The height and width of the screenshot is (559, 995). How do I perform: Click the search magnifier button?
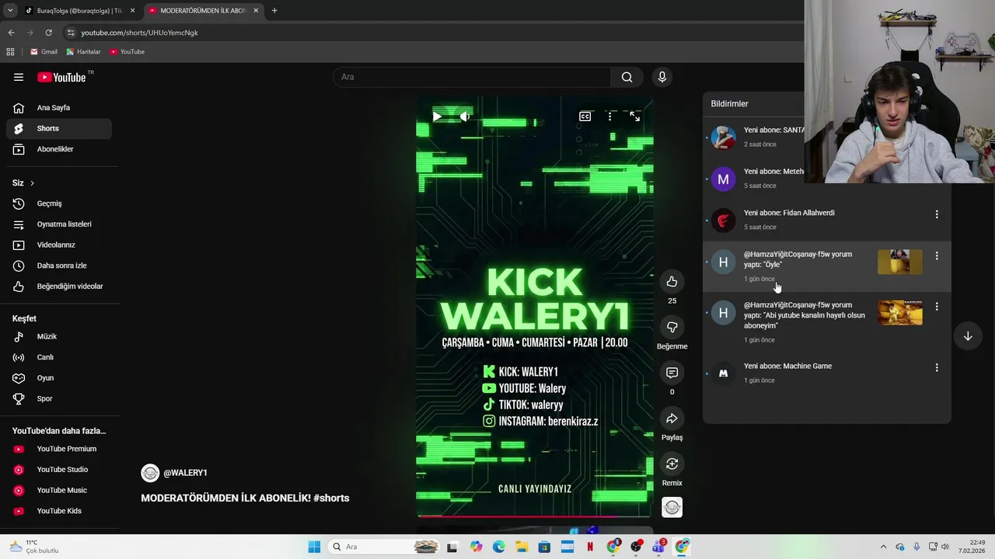point(627,77)
